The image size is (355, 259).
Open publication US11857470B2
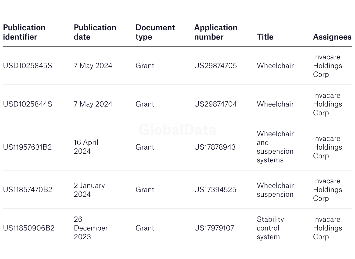coord(28,190)
